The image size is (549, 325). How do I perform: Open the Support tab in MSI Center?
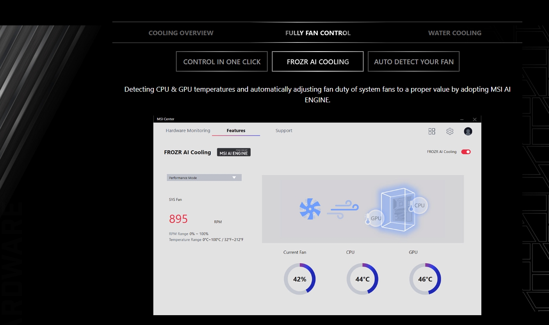coord(284,131)
